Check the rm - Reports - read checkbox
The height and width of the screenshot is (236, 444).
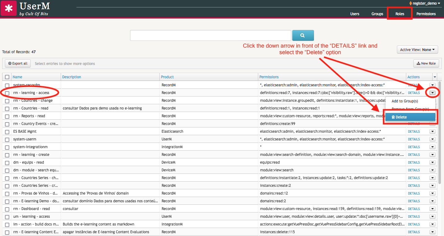pyautogui.click(x=7, y=116)
